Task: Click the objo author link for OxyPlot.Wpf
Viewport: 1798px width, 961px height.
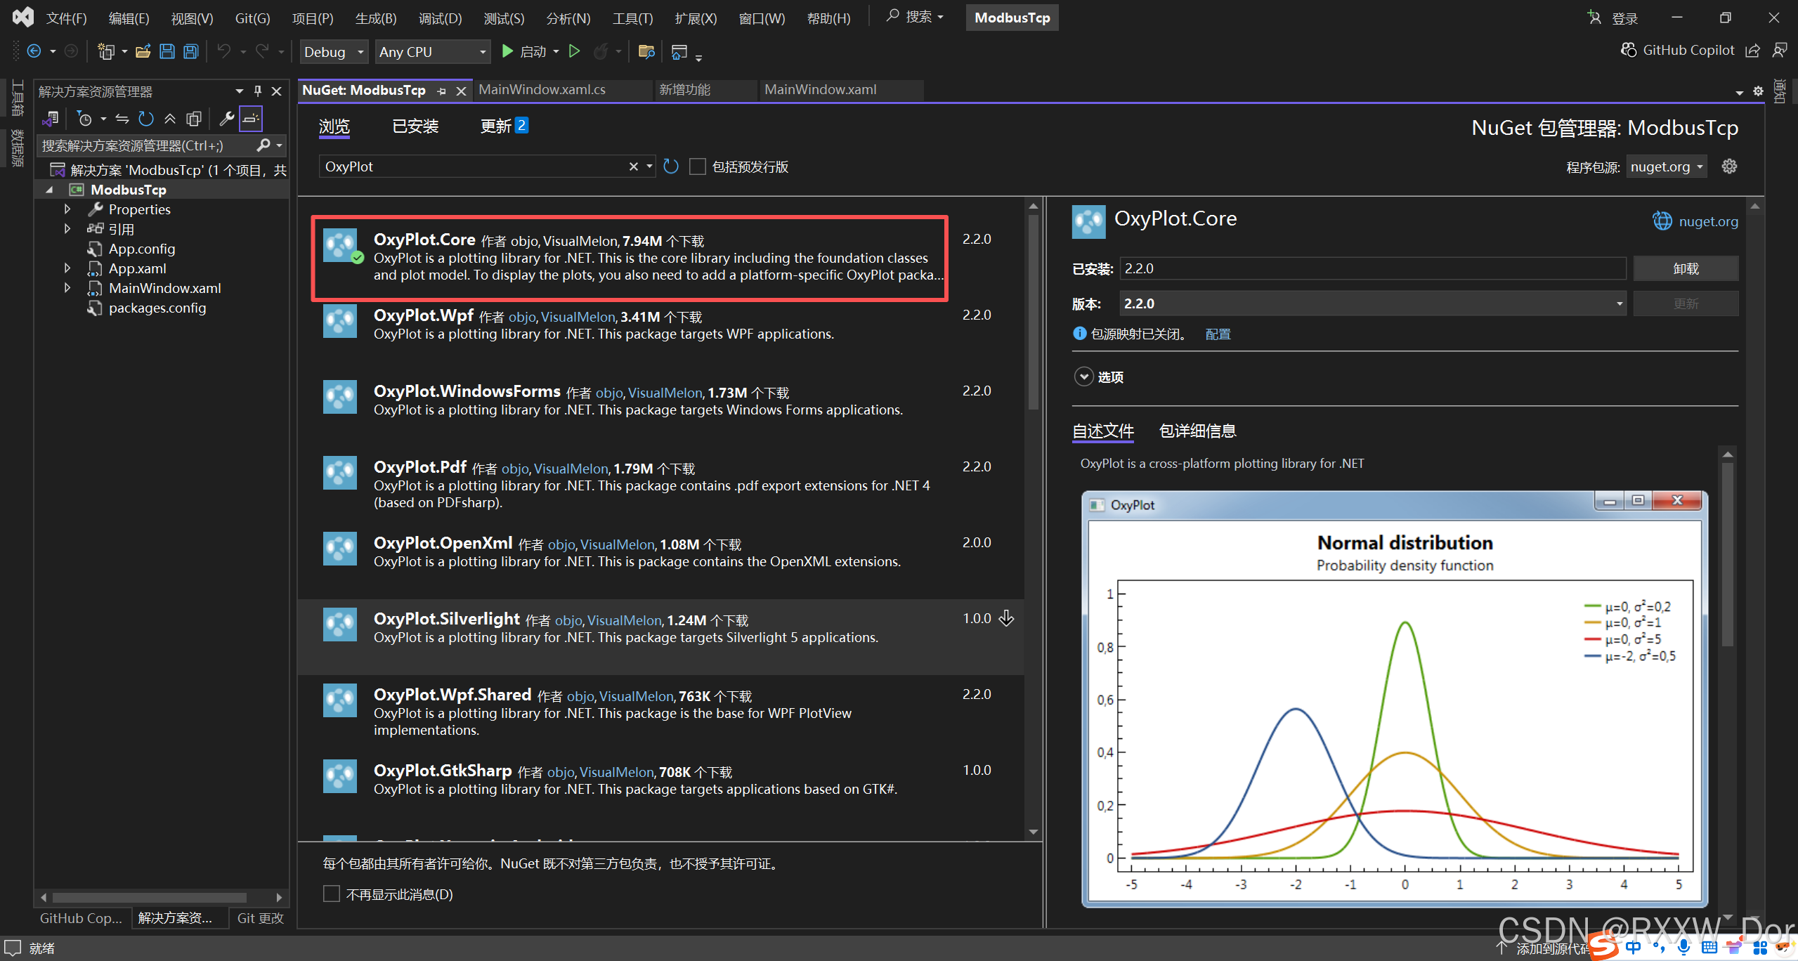Action: [x=522, y=317]
